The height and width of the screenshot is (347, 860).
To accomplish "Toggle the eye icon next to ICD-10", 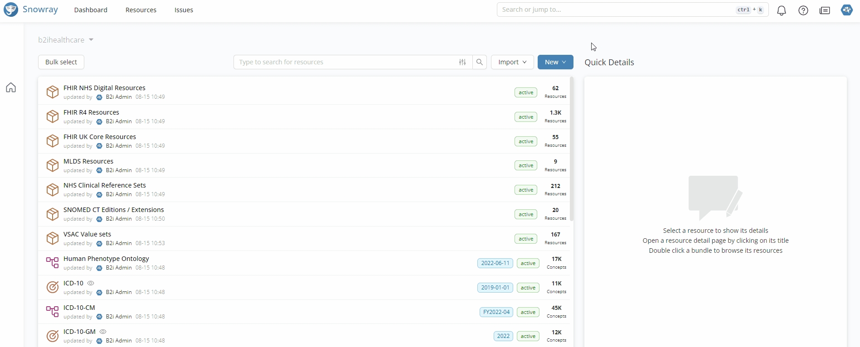I will point(91,283).
